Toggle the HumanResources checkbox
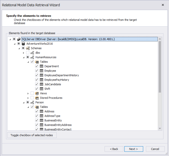This screenshot has width=169, height=156. point(28,57)
